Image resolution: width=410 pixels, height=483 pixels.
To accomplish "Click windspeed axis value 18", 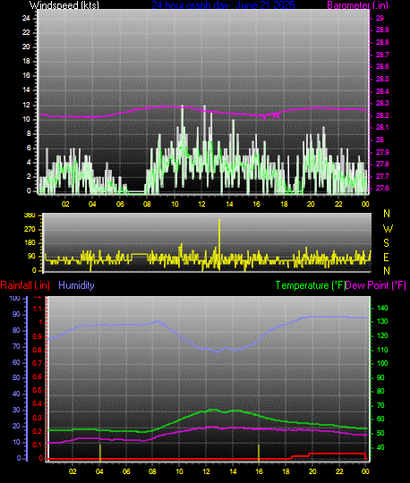I will [26, 61].
